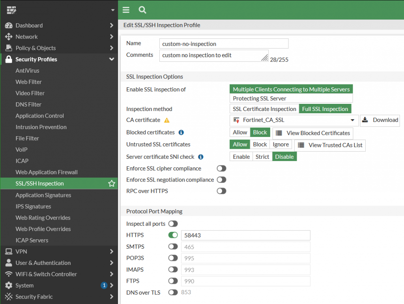
Task: Select SSL Certificate Inspection method
Action: point(264,109)
